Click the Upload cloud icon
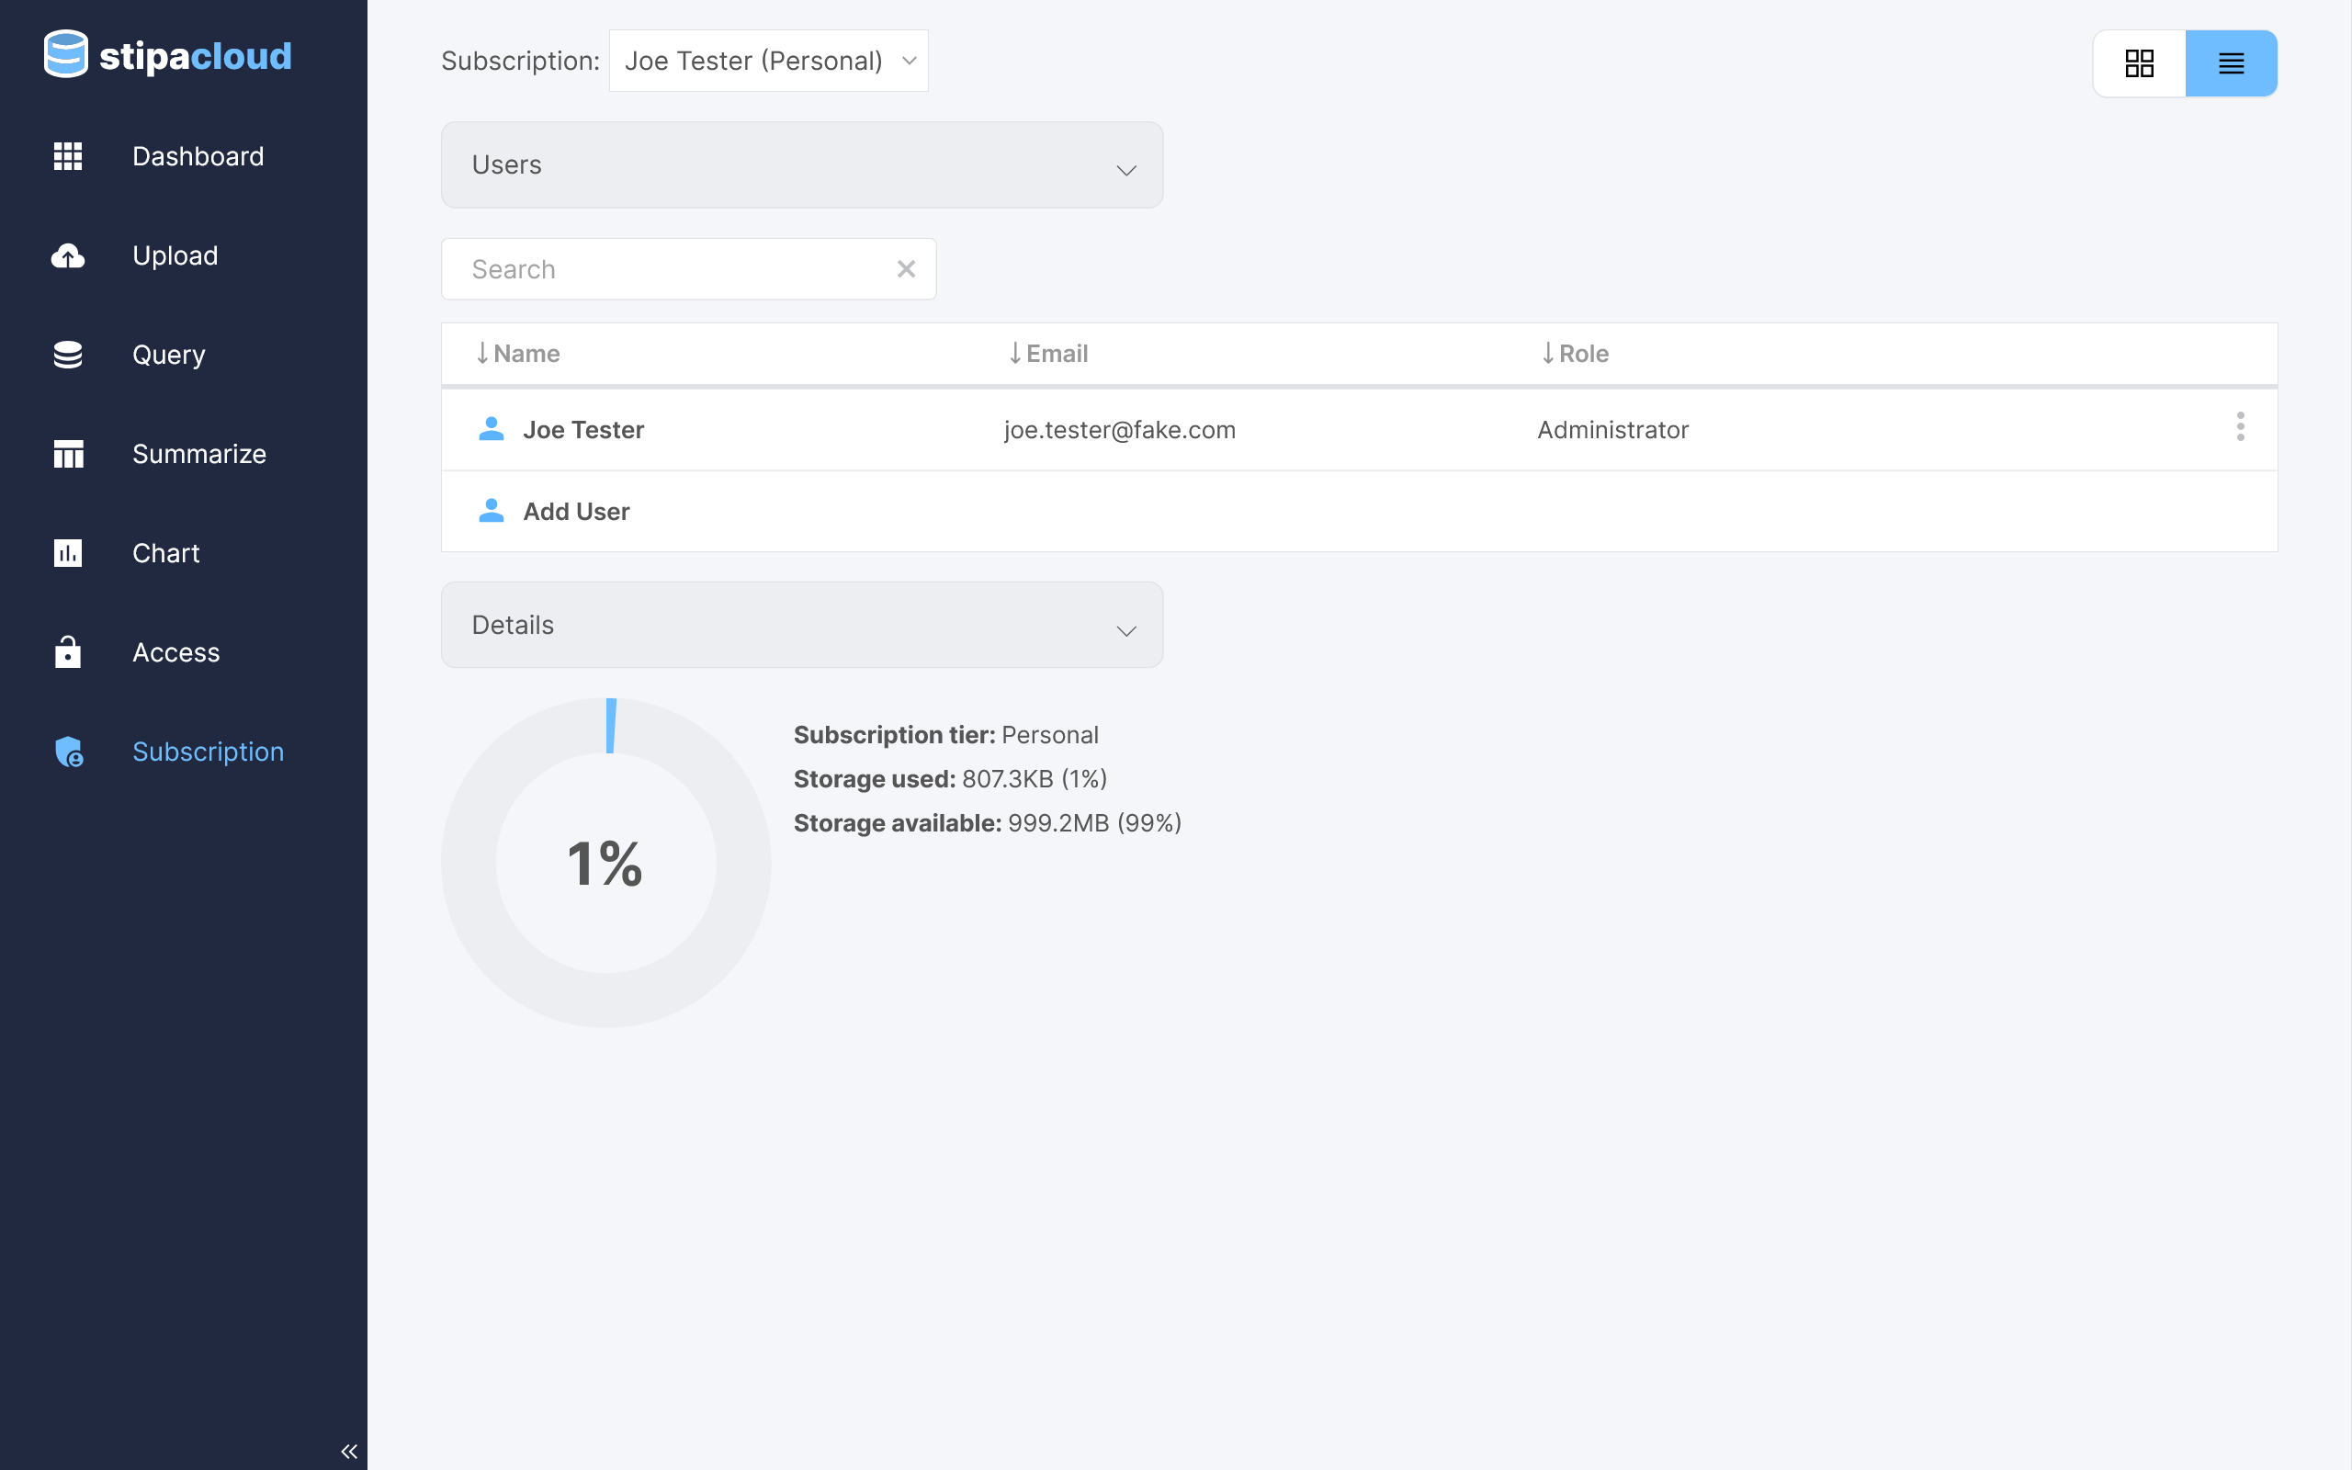This screenshot has width=2352, height=1470. click(x=68, y=255)
